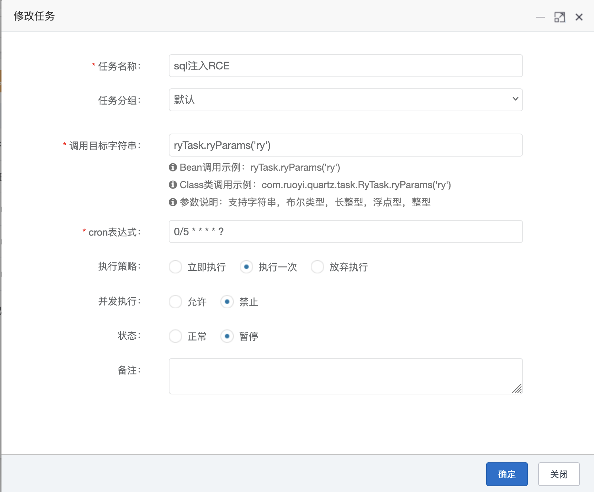
Task: Minimize the 修改任务 dialog
Action: [540, 17]
